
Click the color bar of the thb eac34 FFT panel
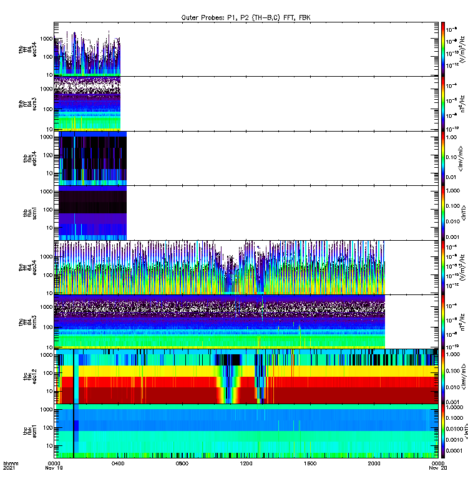point(443,49)
